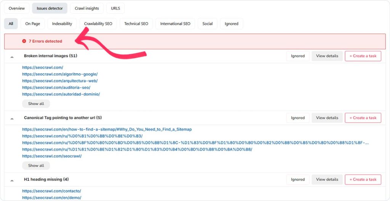Screen dimensions: 390x201
Task: Collapse the Canonical Tag pointing section
Action: point(12,118)
